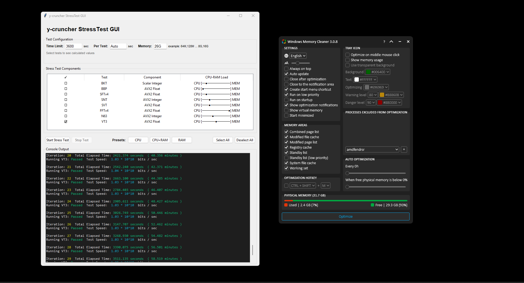Screen dimensions: 524x283
Task: Click the Memory input field
Action: click(160, 46)
